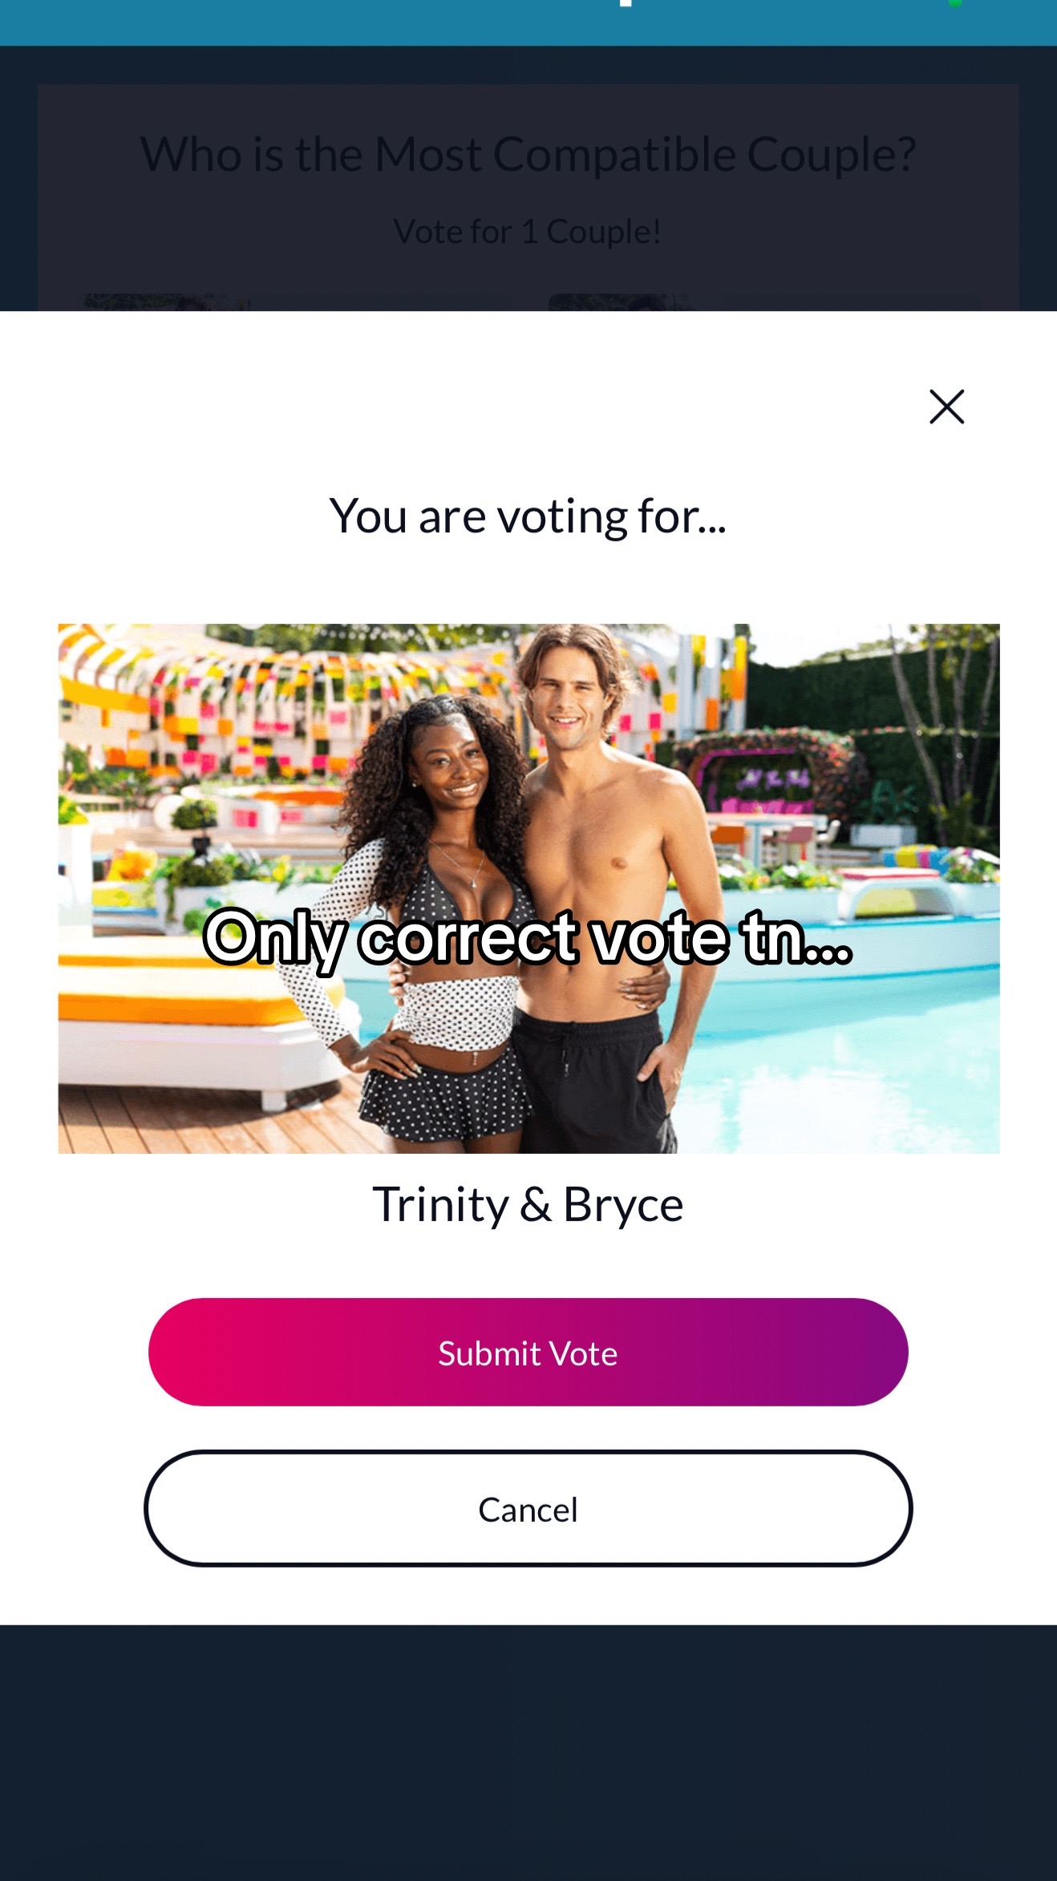Submit the vote for Trinity & Bryce
Screen dimensions: 1057x1881
click(528, 1352)
